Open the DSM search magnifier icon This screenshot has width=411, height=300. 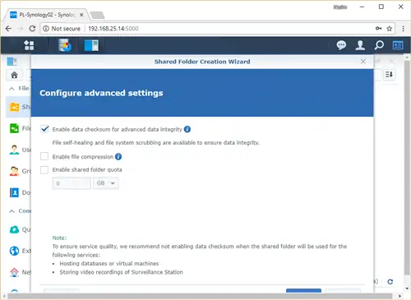tap(379, 45)
